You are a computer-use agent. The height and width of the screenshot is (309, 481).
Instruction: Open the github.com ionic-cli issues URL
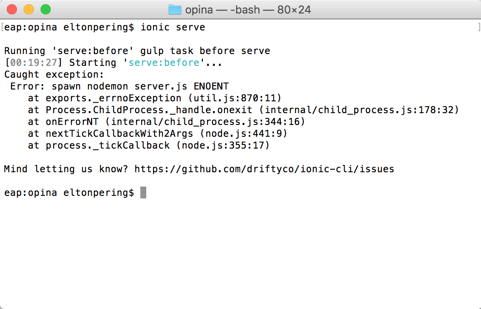tap(264, 169)
